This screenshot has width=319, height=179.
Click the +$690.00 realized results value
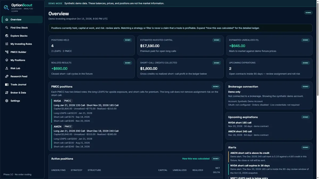coord(59,68)
